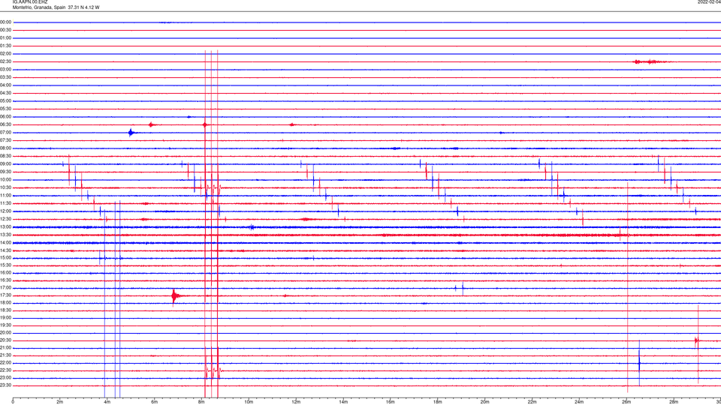Select the 09:00 time row label
The width and height of the screenshot is (721, 405).
(5, 164)
